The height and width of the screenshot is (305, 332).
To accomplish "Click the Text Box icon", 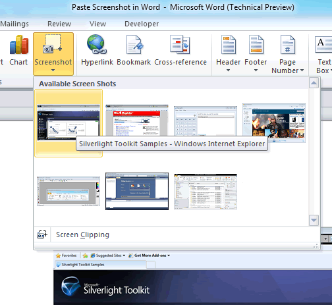I will coord(323,45).
